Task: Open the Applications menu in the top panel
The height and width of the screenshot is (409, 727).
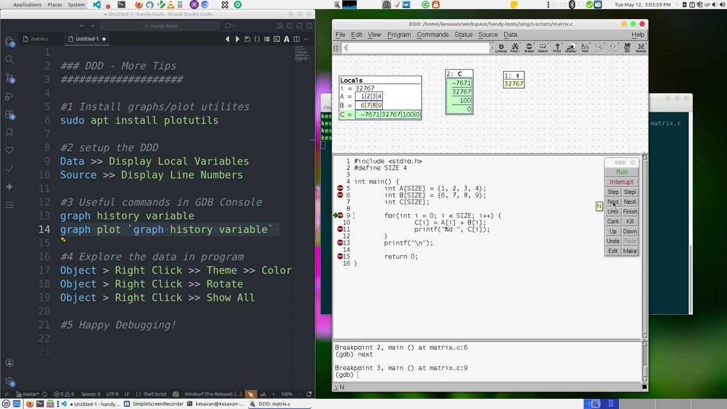Action: pyautogui.click(x=27, y=5)
